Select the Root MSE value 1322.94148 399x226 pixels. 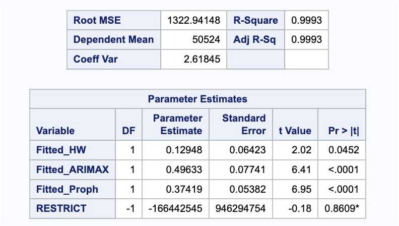coord(194,21)
